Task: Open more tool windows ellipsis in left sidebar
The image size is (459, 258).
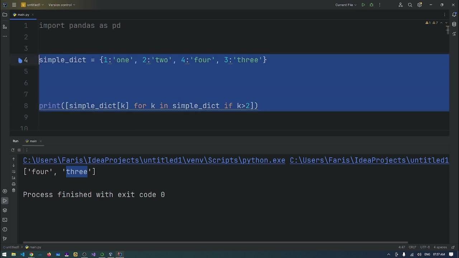Action: point(5,36)
